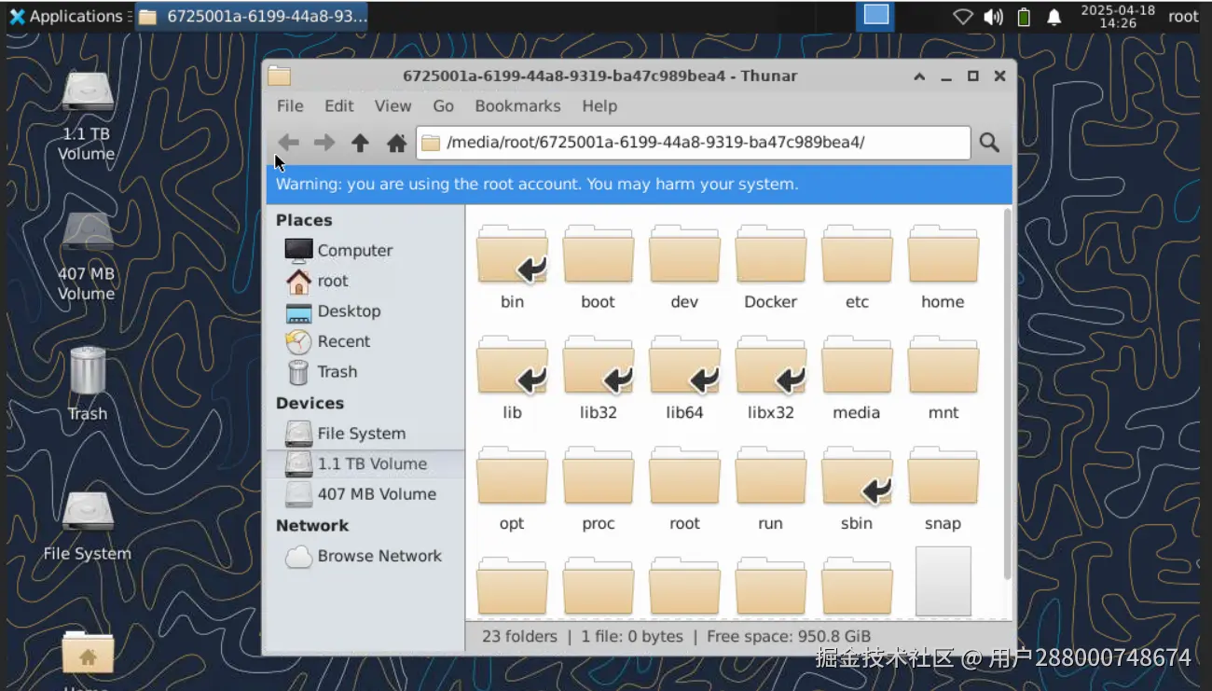Go to parent folder with up arrow
The height and width of the screenshot is (691, 1212).
click(x=360, y=143)
